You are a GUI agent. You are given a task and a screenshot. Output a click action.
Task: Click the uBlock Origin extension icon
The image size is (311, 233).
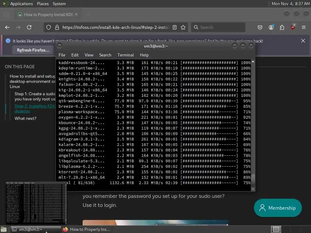[293, 27]
